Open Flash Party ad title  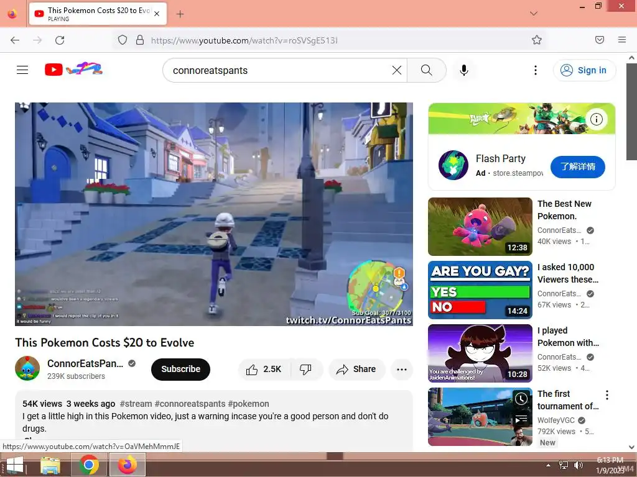(x=501, y=158)
